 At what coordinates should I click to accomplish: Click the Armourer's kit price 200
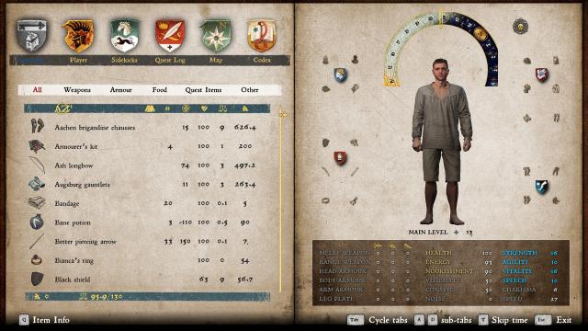(x=245, y=146)
